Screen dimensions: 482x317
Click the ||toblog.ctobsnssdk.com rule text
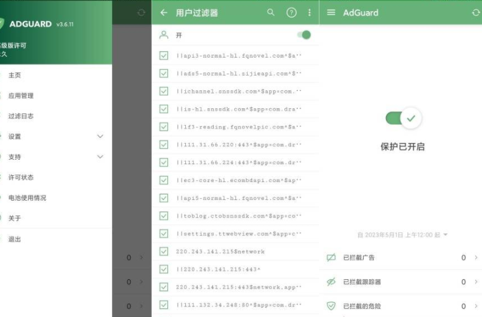[x=239, y=216]
